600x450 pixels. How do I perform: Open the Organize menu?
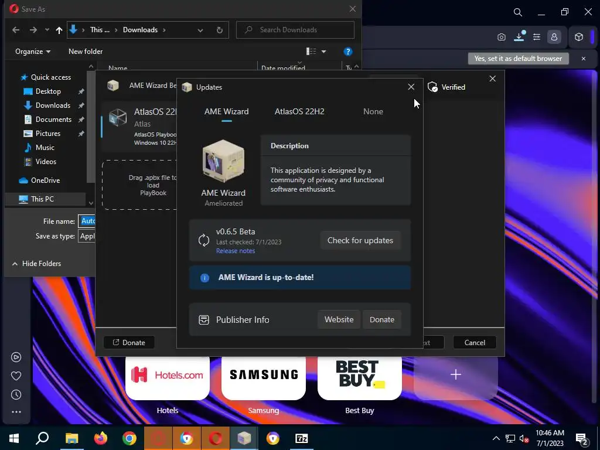pyautogui.click(x=33, y=52)
